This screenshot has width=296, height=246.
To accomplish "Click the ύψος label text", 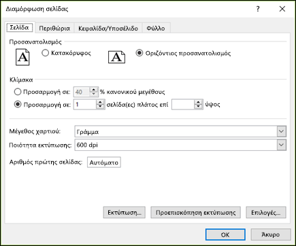I will (212, 105).
